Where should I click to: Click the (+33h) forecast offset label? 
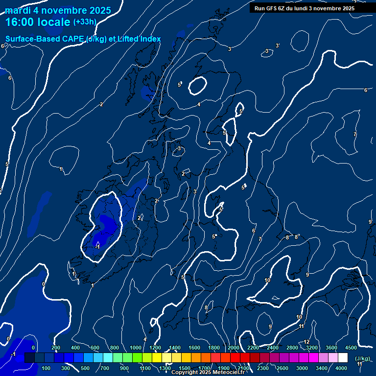85,22
